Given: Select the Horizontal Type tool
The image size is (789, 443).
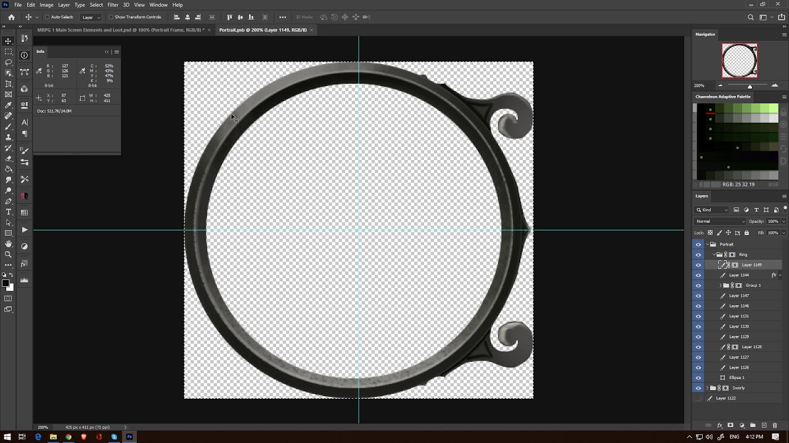Looking at the screenshot, I should pyautogui.click(x=8, y=212).
